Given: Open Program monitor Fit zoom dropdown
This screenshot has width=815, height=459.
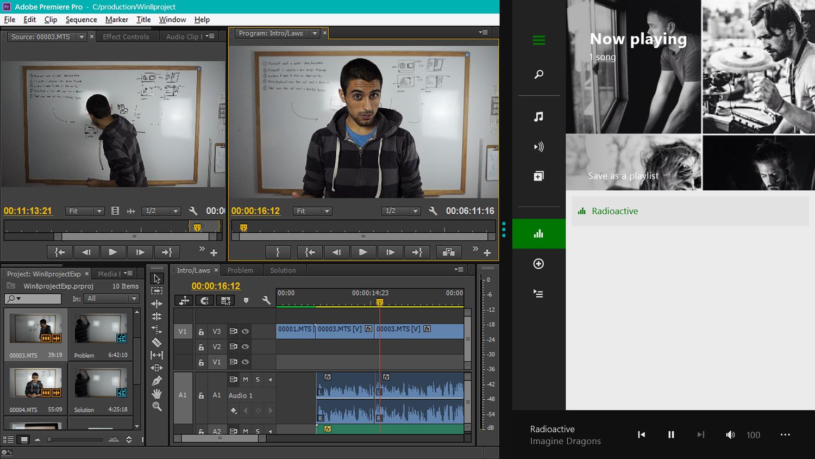Looking at the screenshot, I should pos(312,211).
